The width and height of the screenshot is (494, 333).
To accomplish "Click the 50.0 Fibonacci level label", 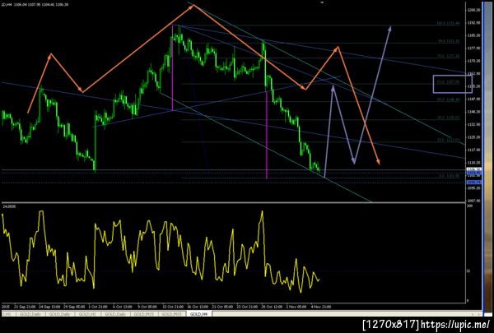I will 448,99.
